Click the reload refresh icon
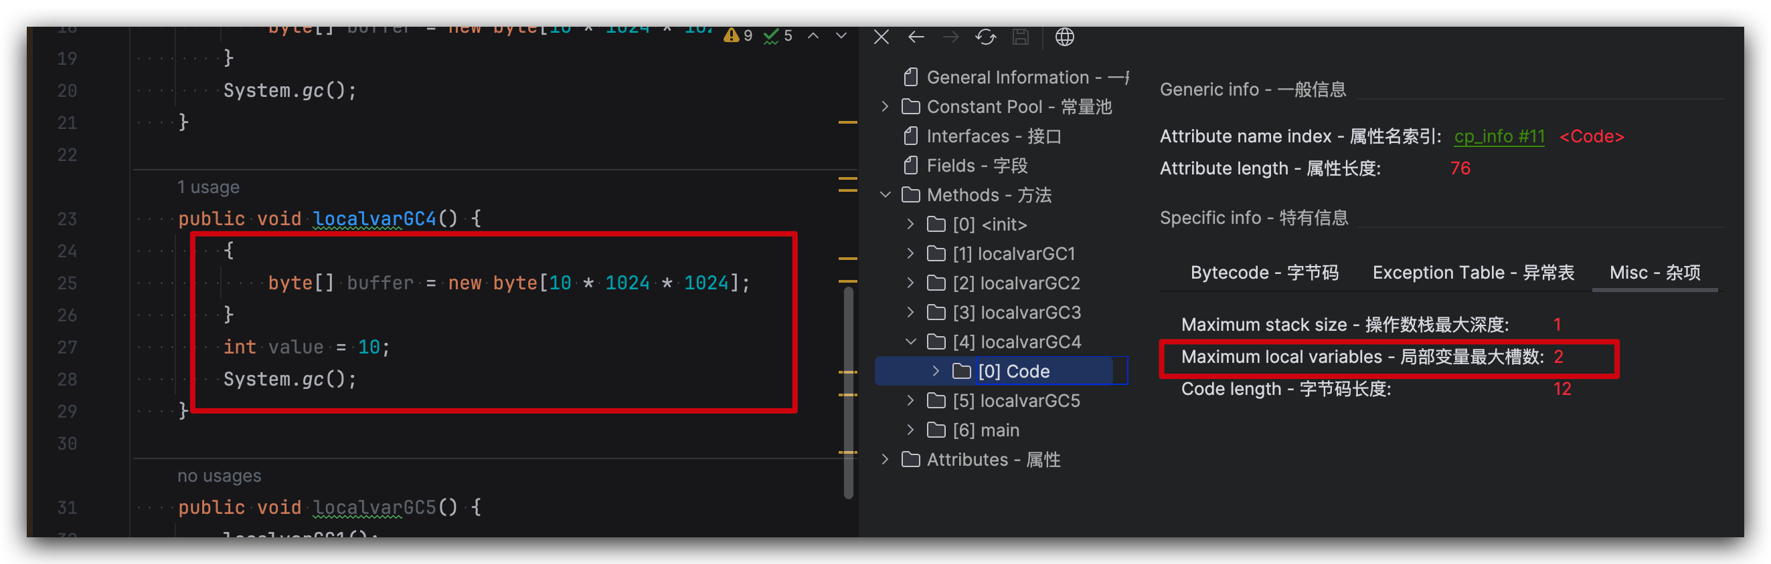The width and height of the screenshot is (1771, 564). [985, 37]
